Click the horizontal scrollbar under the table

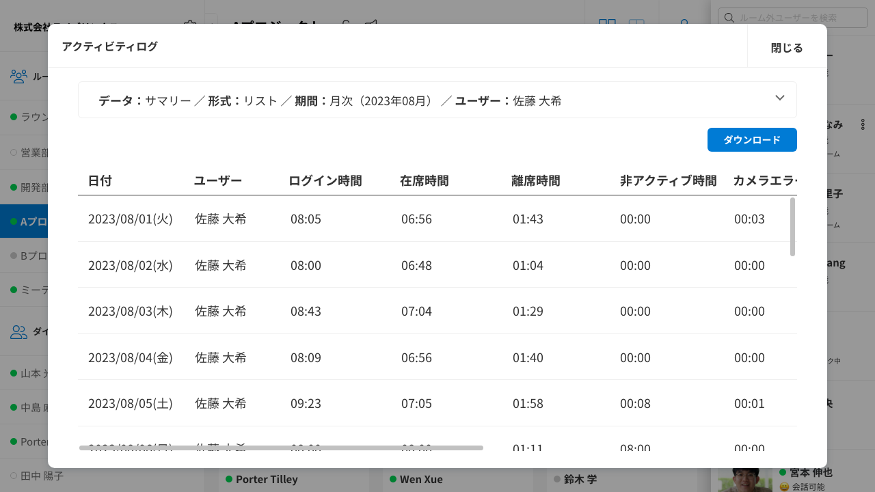click(x=281, y=448)
